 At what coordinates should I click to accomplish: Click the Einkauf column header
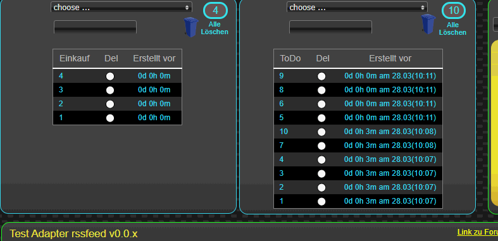[75, 58]
